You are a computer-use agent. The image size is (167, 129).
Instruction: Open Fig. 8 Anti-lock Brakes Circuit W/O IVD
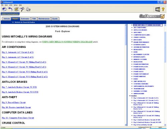tap(20, 92)
